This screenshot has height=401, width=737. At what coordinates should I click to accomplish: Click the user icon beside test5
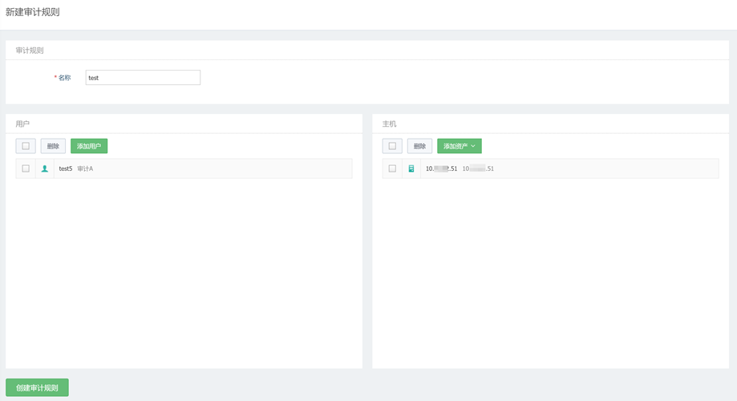click(45, 168)
